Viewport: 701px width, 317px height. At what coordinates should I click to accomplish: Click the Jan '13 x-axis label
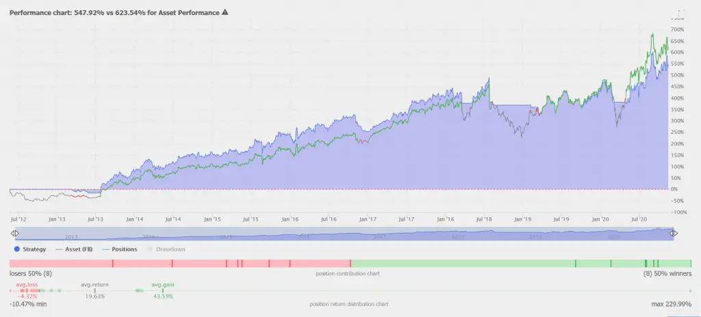(x=57, y=219)
